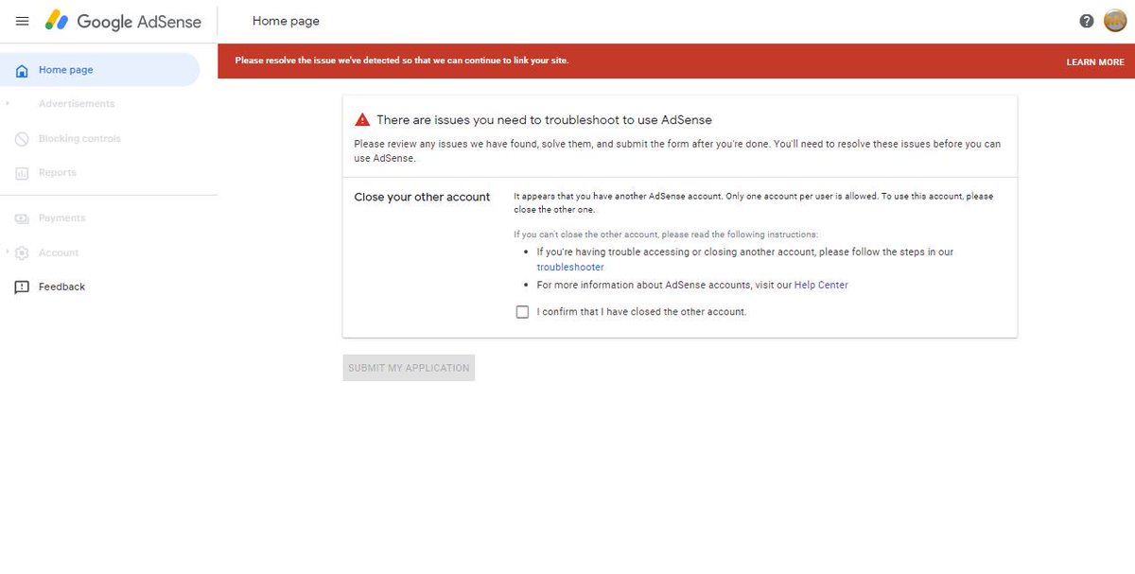Open the user account avatar
Image resolution: width=1135 pixels, height=574 pixels.
click(x=1115, y=21)
